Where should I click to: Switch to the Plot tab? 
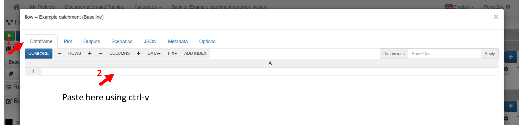tap(68, 41)
